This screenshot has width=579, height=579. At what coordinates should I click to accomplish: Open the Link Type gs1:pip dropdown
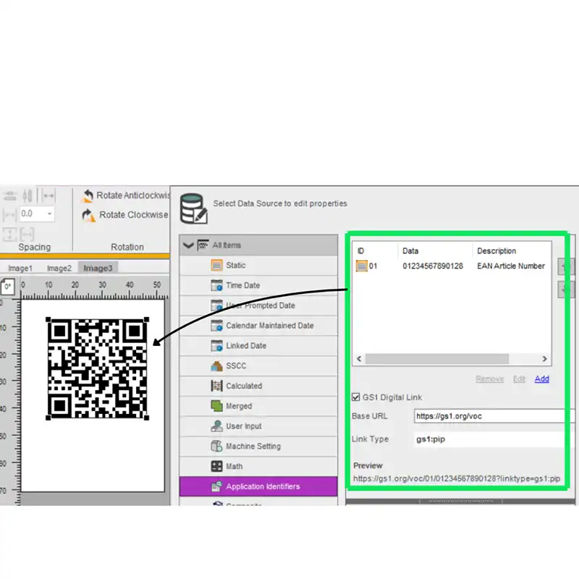coord(489,439)
